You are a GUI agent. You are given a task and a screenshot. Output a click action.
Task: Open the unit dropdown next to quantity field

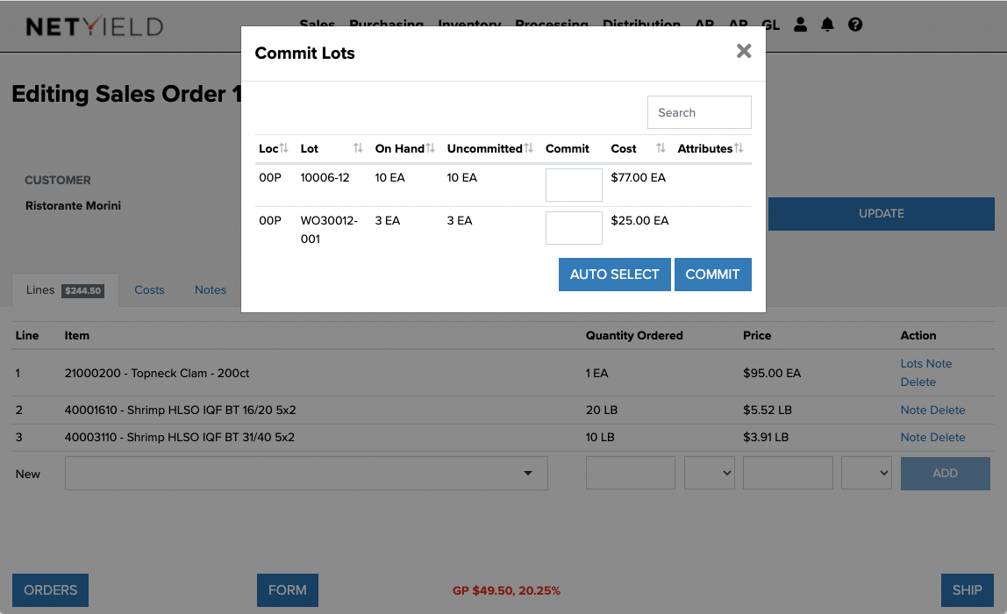point(709,473)
